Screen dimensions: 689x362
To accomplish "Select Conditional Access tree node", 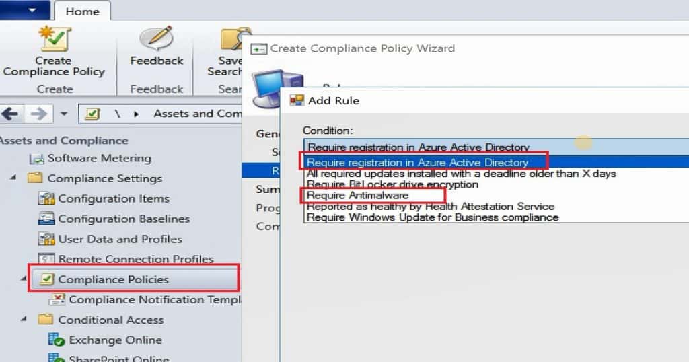I will click(x=111, y=320).
